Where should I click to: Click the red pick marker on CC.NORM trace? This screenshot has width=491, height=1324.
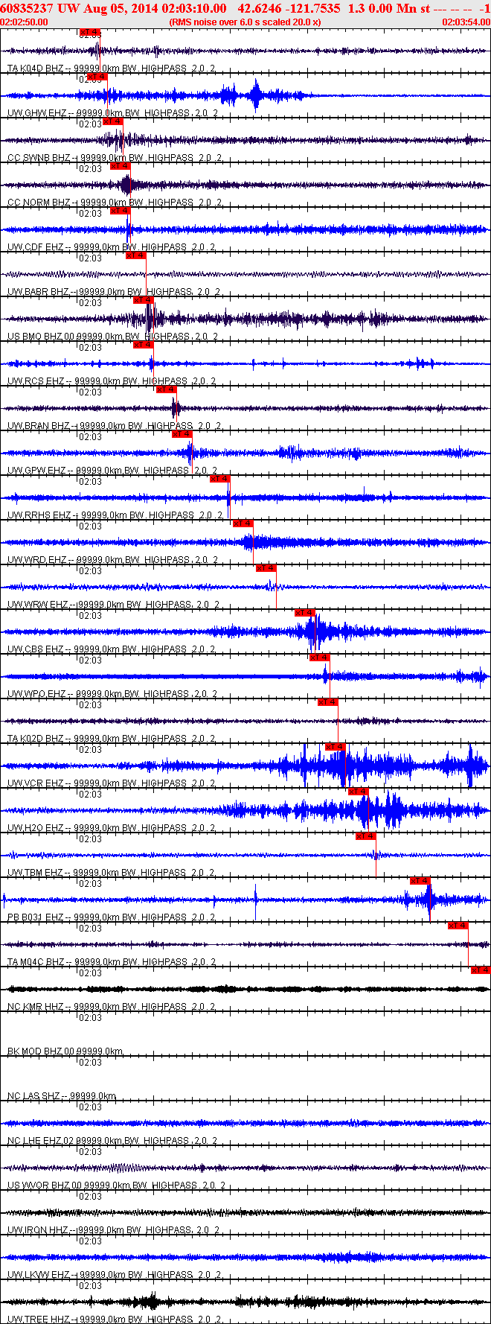121,166
